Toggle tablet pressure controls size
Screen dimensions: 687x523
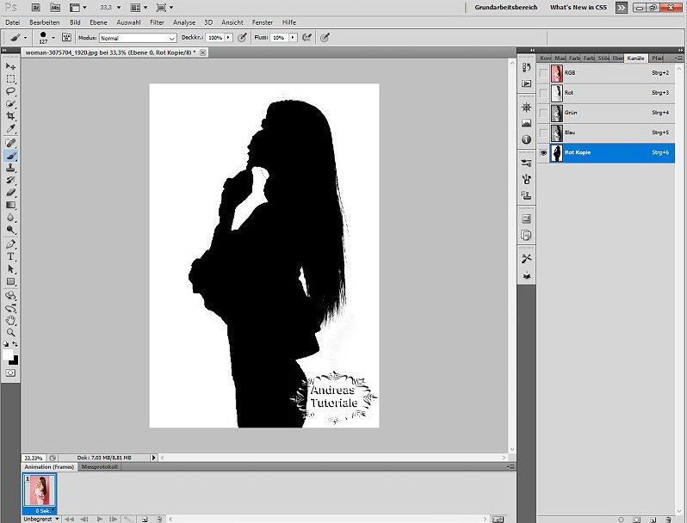point(325,38)
